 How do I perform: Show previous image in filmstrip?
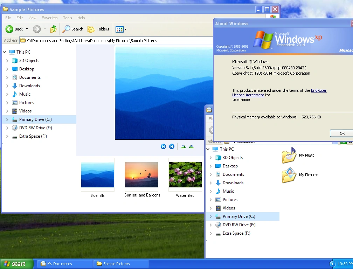pos(163,146)
